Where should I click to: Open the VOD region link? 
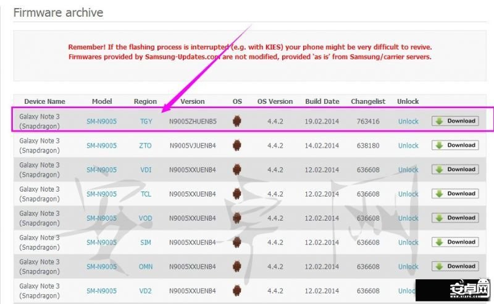(146, 218)
